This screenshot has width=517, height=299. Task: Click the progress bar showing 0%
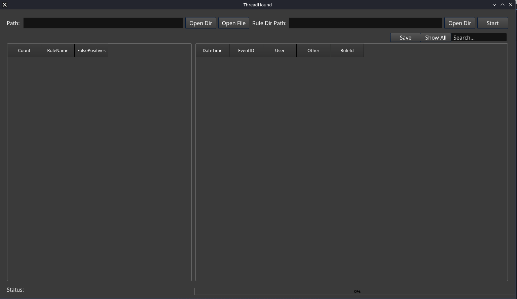pyautogui.click(x=356, y=292)
